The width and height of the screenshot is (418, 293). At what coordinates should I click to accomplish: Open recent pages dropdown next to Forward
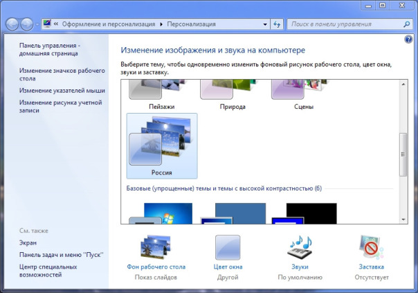[37, 24]
